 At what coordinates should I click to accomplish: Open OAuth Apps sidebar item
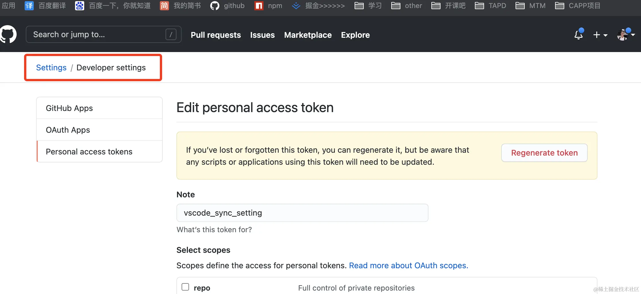[68, 130]
